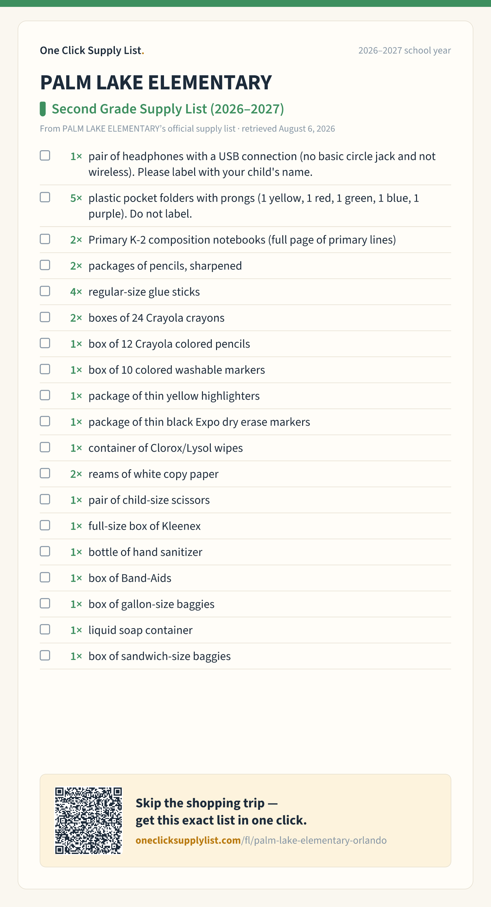Check the boxes of 24 Crayola crayons

point(45,317)
